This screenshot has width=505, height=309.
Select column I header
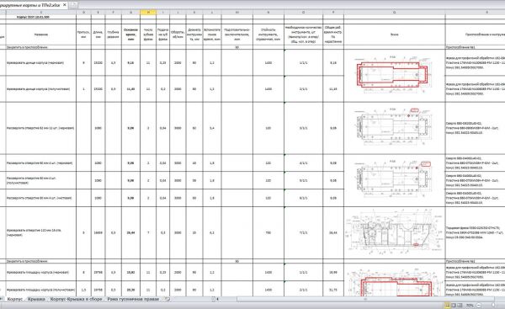point(163,13)
